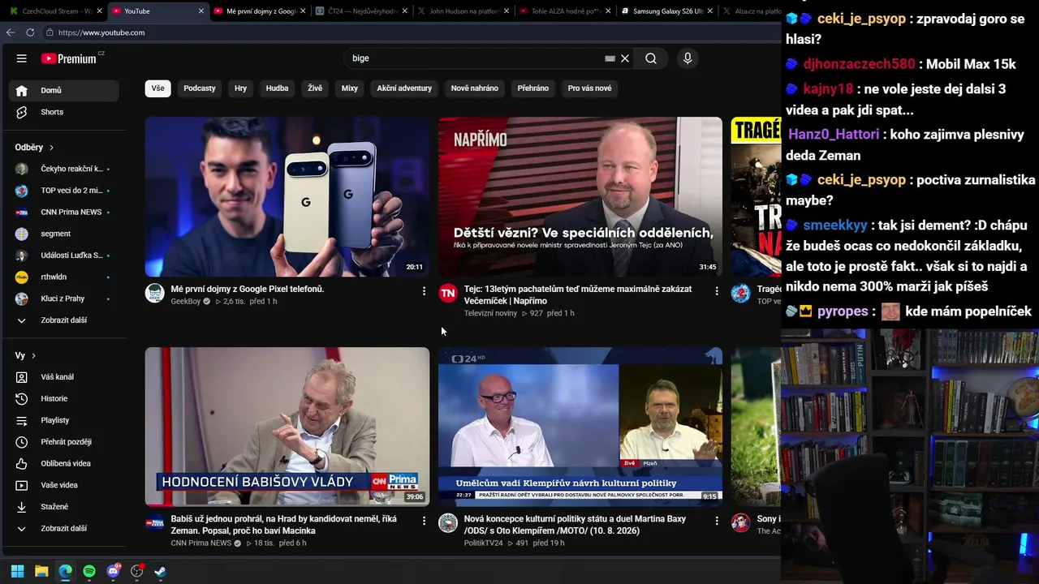Open Oblíbená videa list
Image resolution: width=1039 pixels, height=584 pixels.
pos(64,464)
